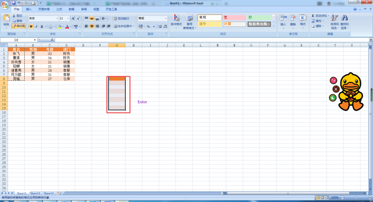Toggle Italic formatting
Image resolution: width=373 pixels, height=202 pixels.
coord(36,27)
